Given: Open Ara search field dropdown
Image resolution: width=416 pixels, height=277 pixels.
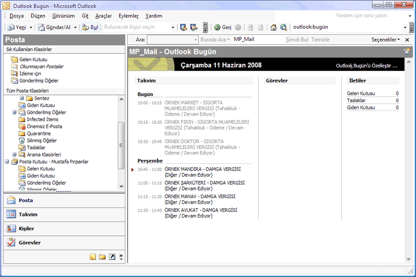Looking at the screenshot, I should [x=196, y=40].
